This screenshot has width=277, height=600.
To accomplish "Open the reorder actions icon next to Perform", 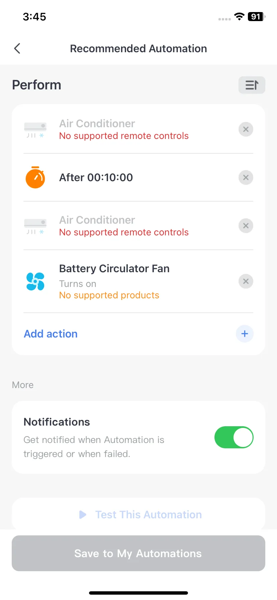I will (252, 85).
